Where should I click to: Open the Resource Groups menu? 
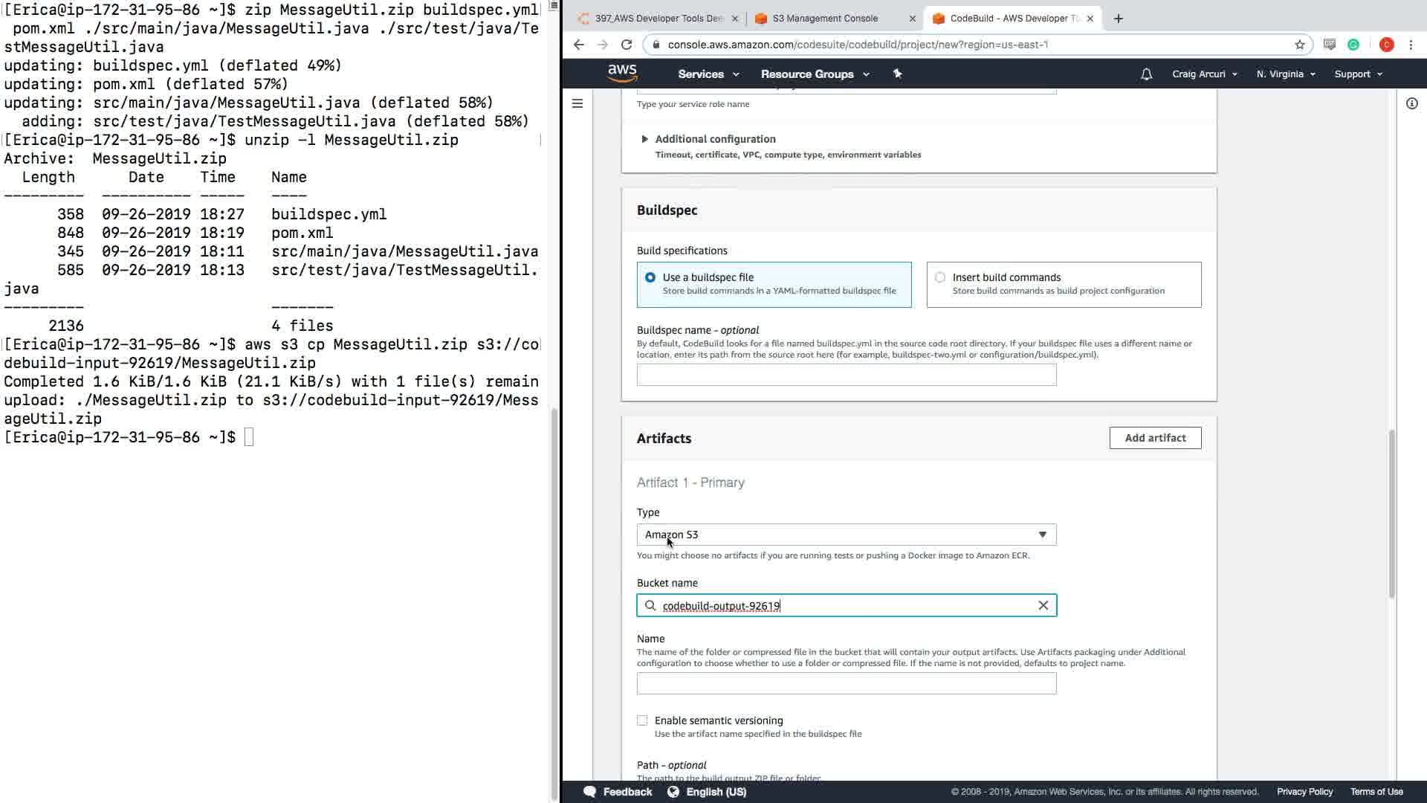point(815,74)
